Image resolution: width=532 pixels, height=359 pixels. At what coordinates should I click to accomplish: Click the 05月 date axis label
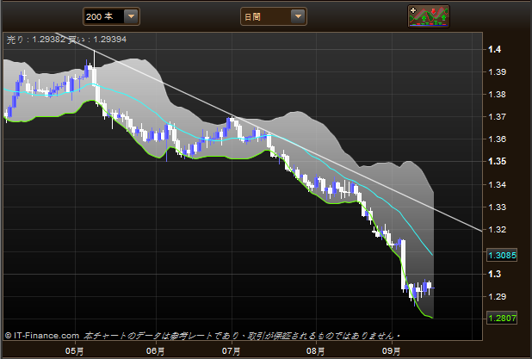click(x=74, y=351)
